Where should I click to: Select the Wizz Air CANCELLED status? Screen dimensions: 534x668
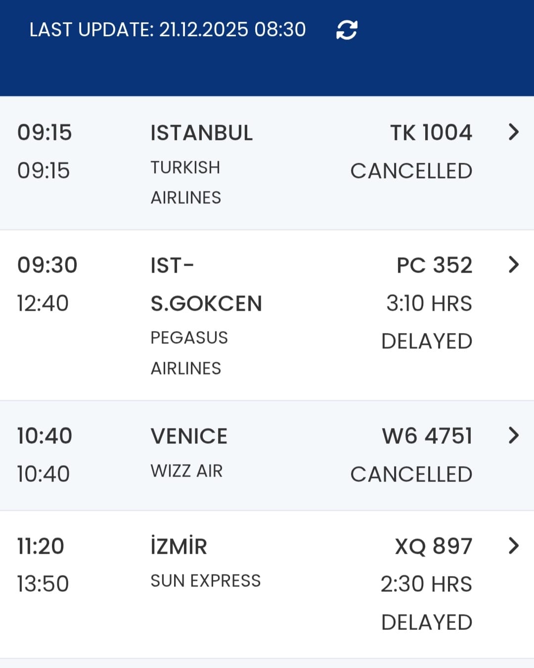tap(411, 475)
